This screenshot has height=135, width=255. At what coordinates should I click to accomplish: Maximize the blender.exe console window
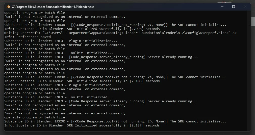pos(234,7)
